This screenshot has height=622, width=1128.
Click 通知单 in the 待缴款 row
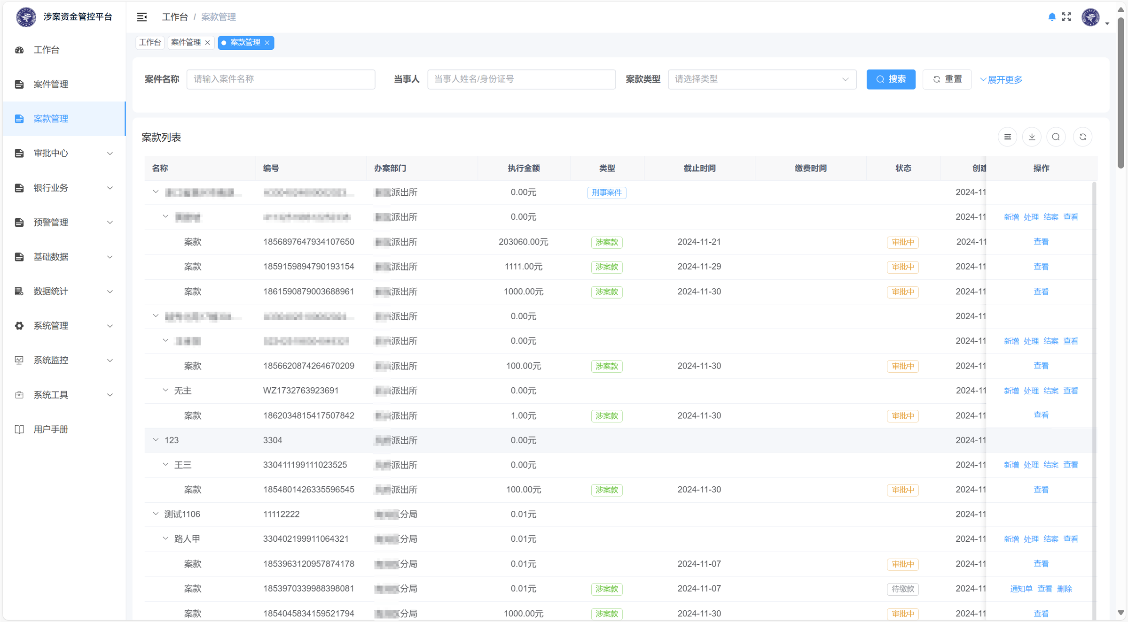[x=1021, y=589]
